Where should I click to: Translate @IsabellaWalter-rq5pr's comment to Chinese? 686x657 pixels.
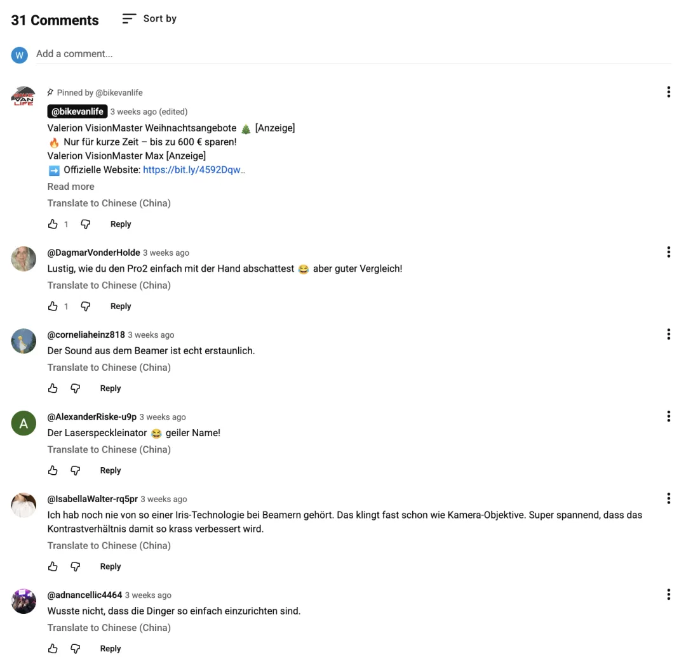[x=109, y=545]
